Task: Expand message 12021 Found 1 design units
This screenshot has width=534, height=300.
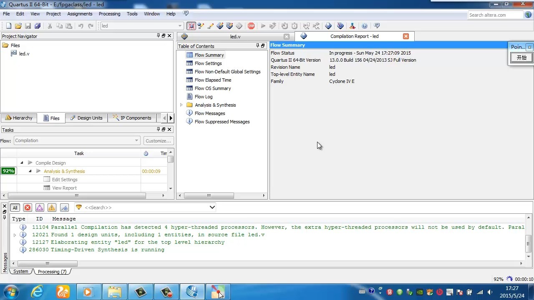Action: pos(15,235)
